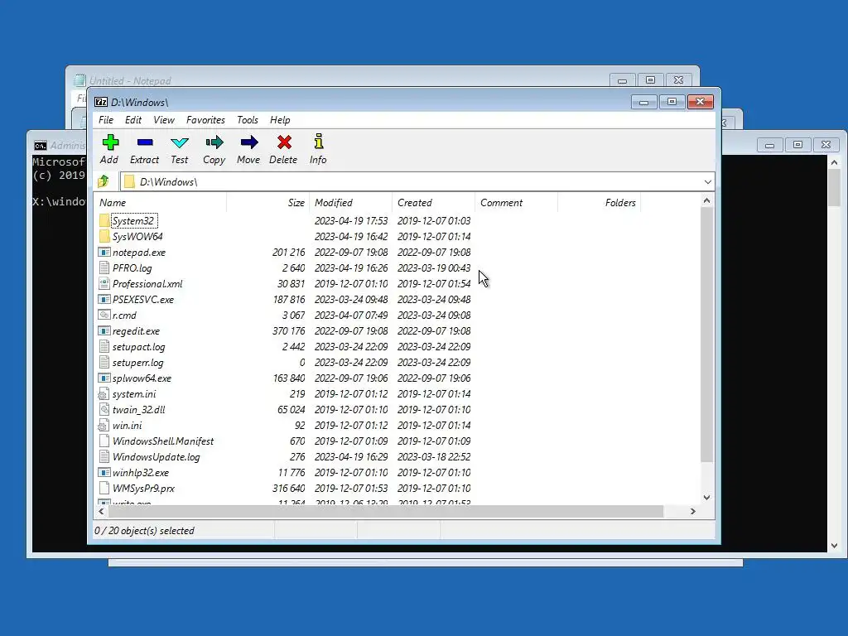Click Command Prompt scroll up arrow
The width and height of the screenshot is (848, 636).
[x=834, y=162]
